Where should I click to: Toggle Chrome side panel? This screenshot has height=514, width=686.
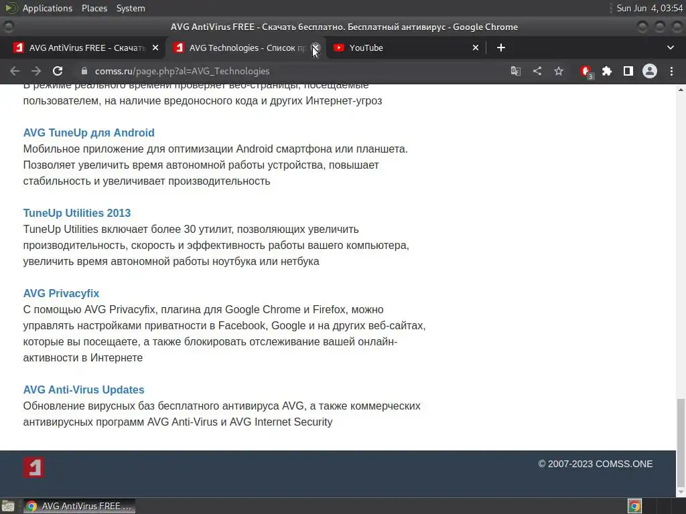point(628,71)
